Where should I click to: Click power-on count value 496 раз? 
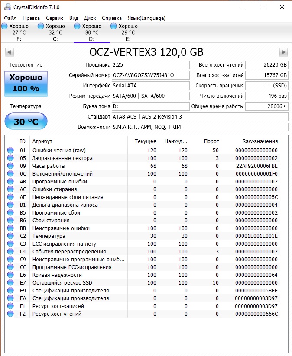pyautogui.click(x=267, y=96)
